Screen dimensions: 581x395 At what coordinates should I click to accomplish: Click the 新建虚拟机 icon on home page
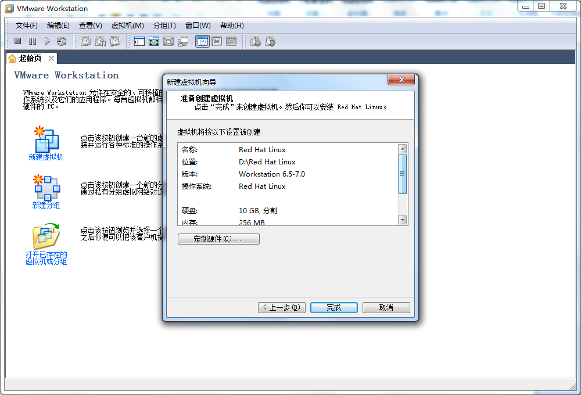pyautogui.click(x=46, y=139)
